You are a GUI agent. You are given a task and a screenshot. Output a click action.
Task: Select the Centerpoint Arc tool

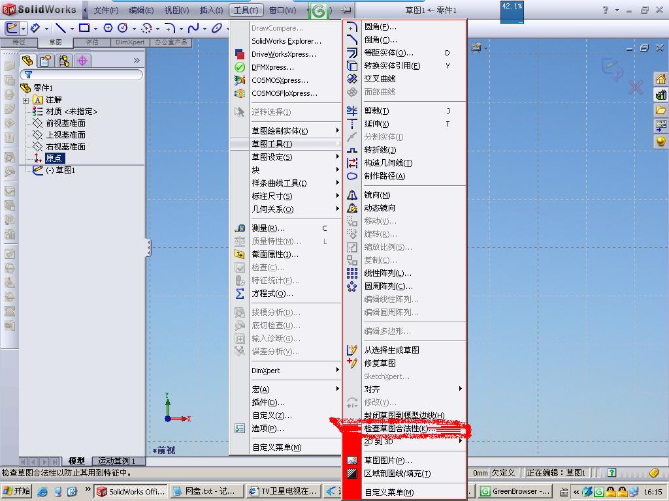coord(146,28)
